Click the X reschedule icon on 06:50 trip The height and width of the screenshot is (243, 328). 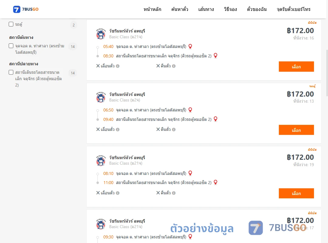(x=98, y=129)
